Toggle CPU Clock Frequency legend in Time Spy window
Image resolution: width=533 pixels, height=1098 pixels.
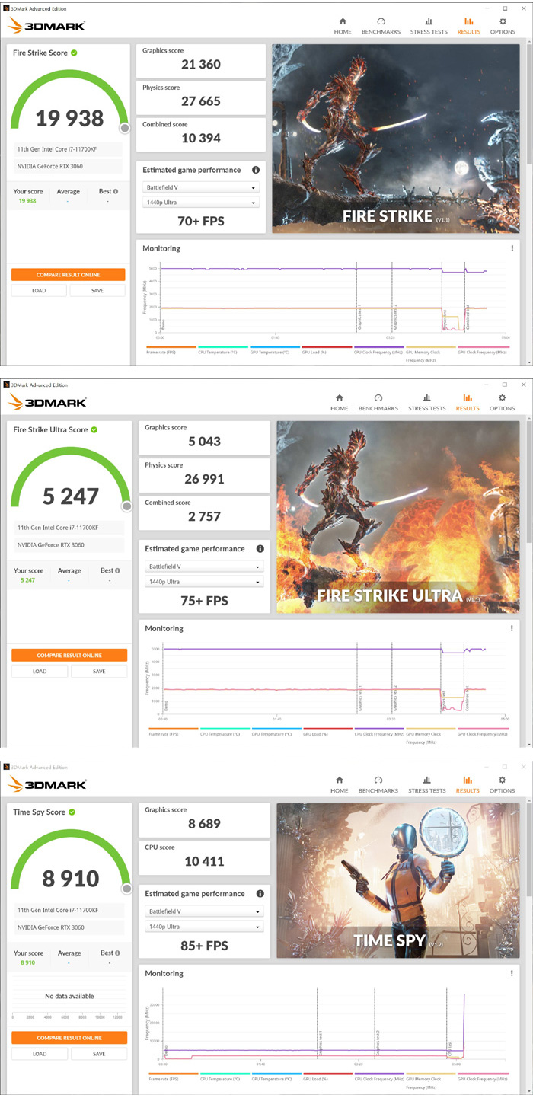point(379,1074)
